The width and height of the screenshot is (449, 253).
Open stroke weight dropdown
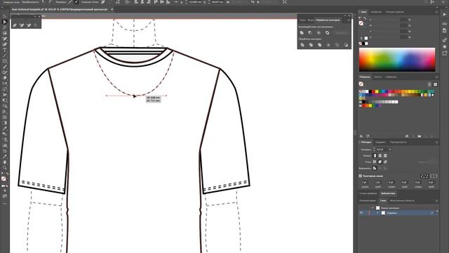pos(390,150)
